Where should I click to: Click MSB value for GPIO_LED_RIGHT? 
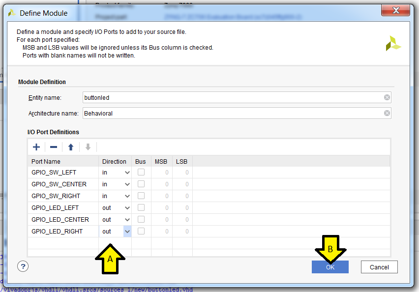click(x=162, y=231)
